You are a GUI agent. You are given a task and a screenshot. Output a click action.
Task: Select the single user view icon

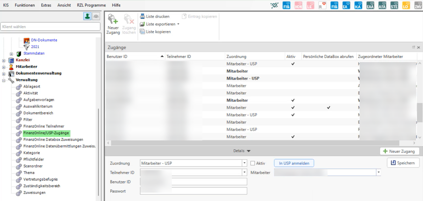pyautogui.click(x=87, y=16)
